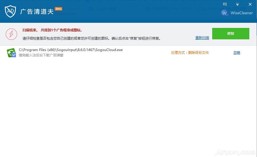
Task: Click the WiseCleaner brand text
Action: 242,13
